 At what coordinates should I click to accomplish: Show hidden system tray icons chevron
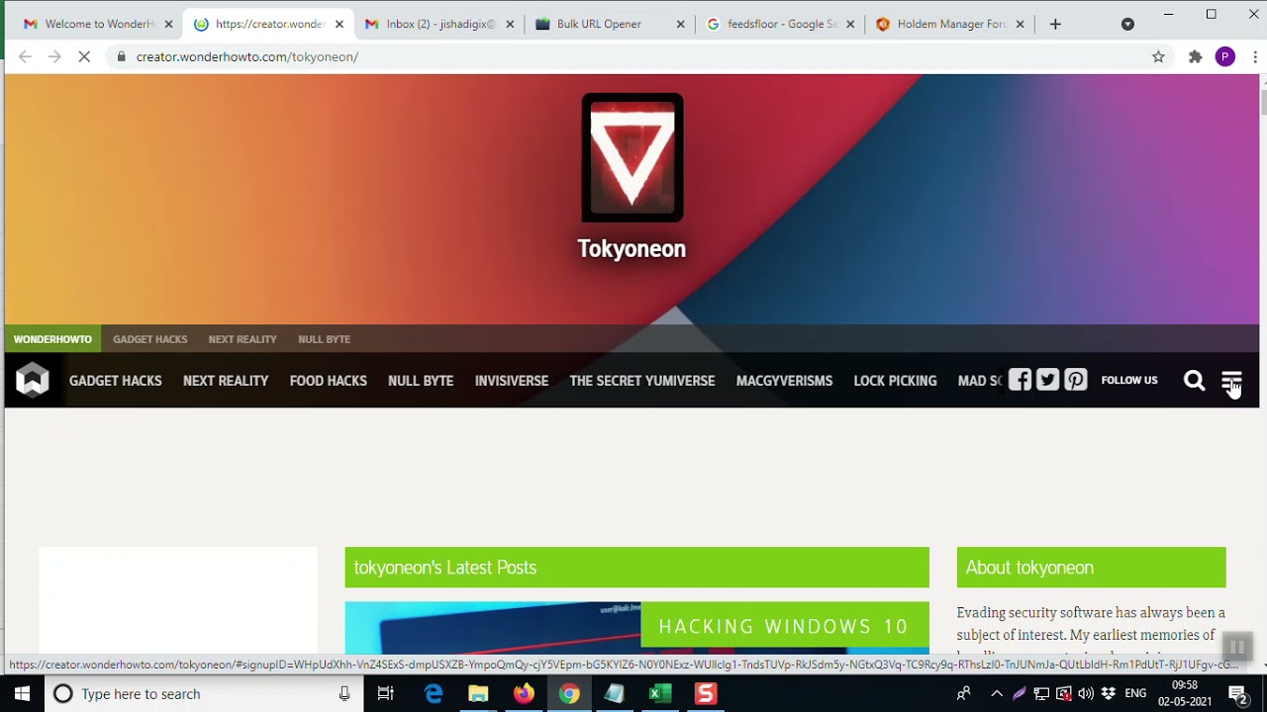997,694
